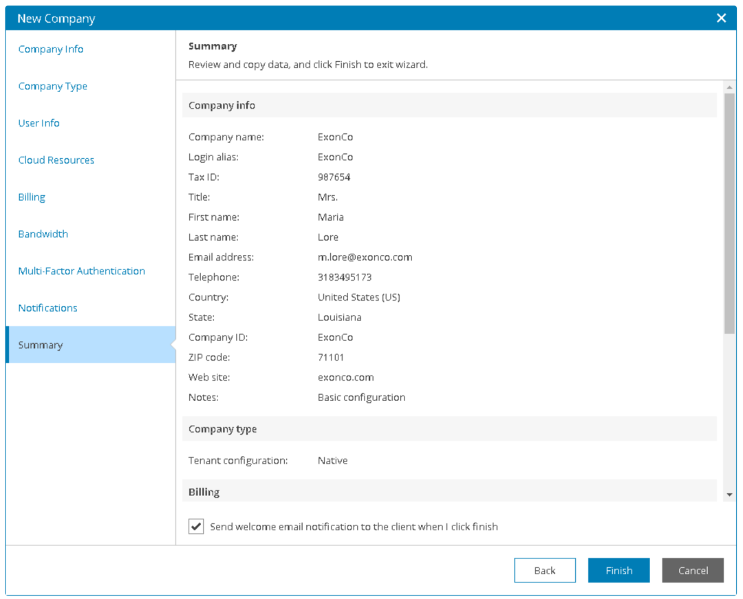Open the Billing step in wizard sidebar
743x599 pixels.
pyautogui.click(x=32, y=197)
